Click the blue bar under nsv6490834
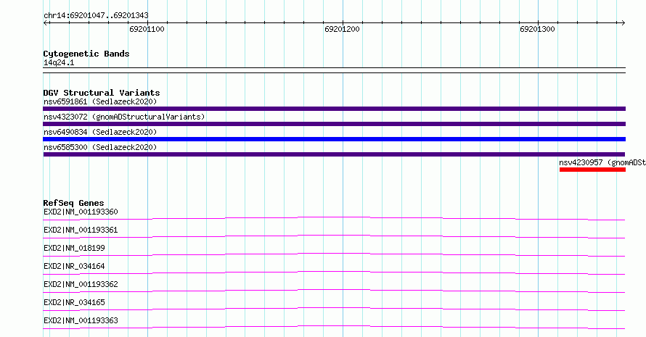646x337 pixels. coord(334,139)
